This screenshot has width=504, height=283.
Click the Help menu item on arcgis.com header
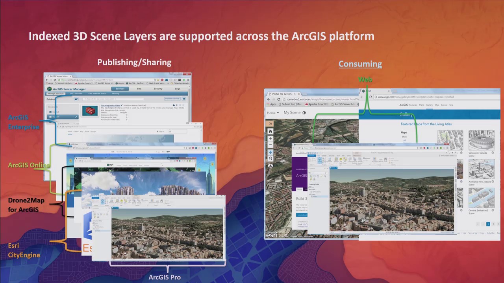click(451, 105)
